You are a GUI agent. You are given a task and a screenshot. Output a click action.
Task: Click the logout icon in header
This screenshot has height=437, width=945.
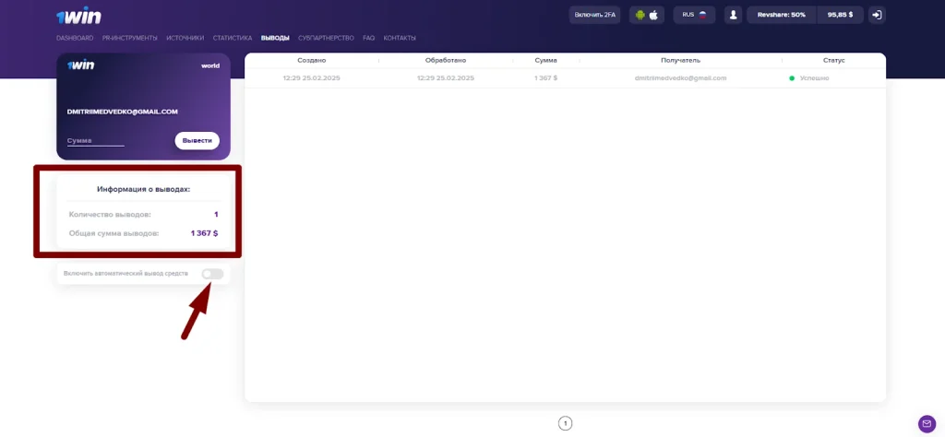pyautogui.click(x=877, y=15)
